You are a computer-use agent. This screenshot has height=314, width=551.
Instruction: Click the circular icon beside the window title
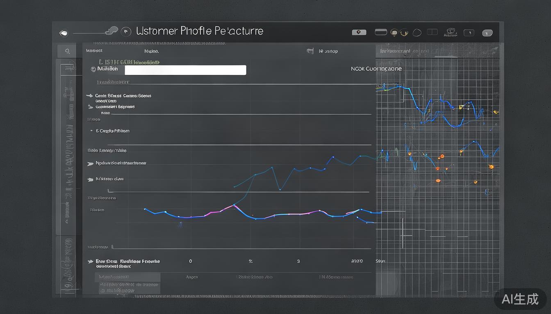(126, 31)
